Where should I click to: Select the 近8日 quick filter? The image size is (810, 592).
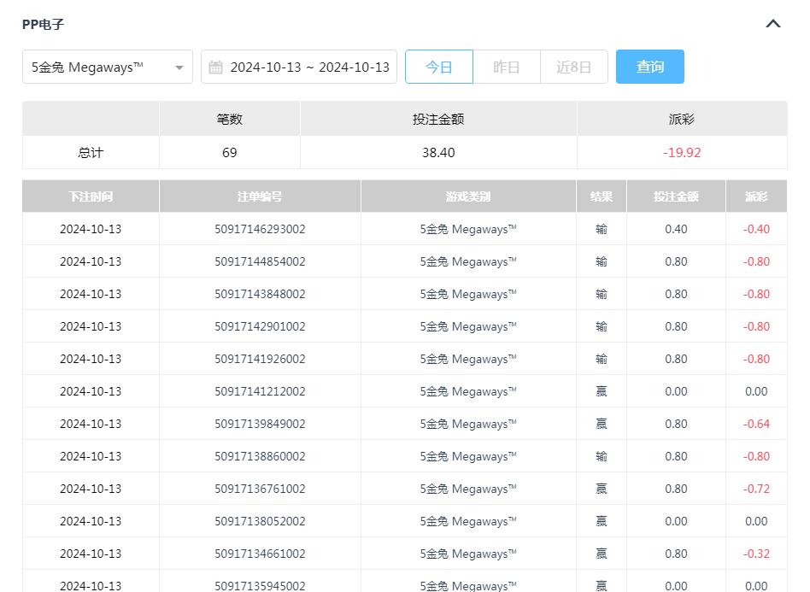573,67
